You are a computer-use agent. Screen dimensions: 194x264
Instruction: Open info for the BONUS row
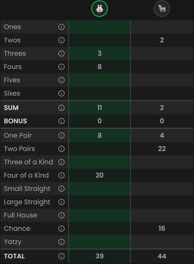coord(62,121)
